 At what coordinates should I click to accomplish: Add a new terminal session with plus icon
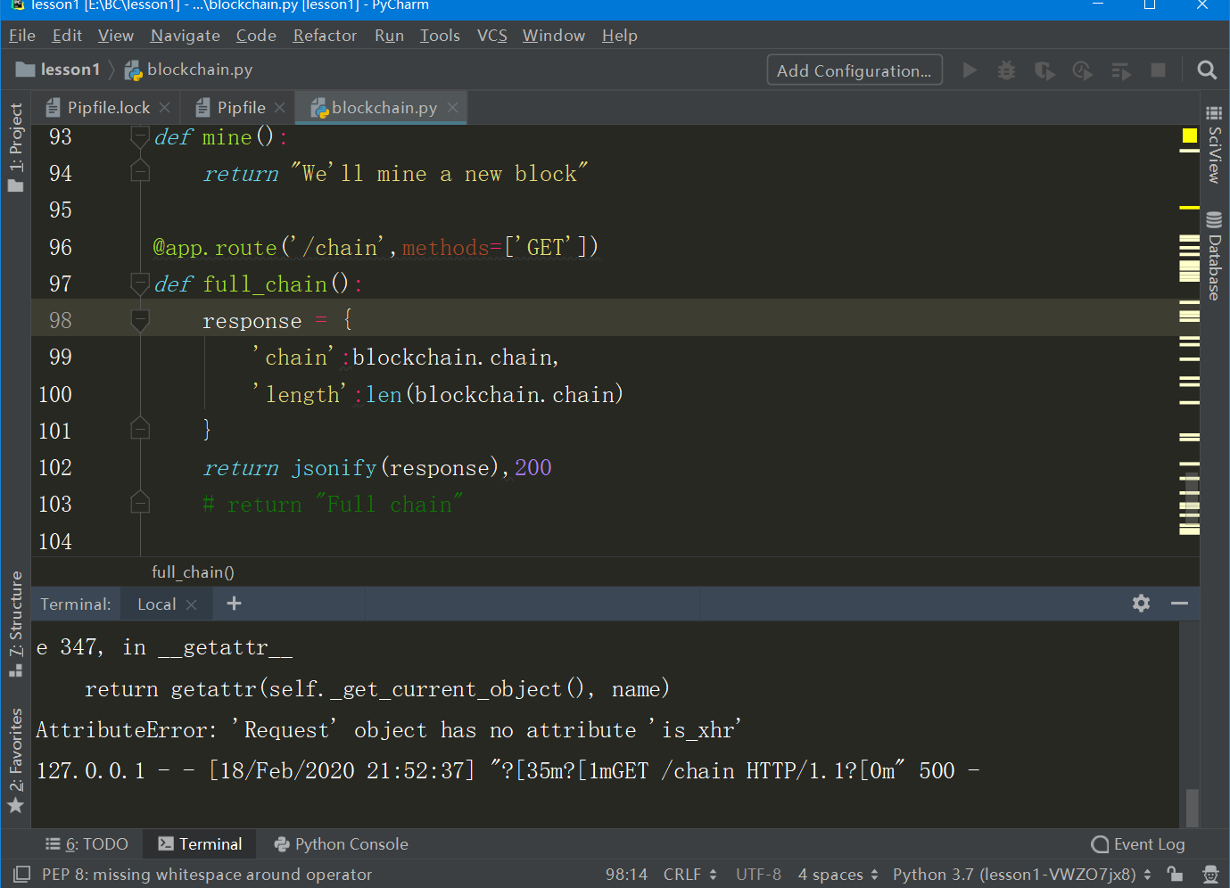click(x=234, y=604)
